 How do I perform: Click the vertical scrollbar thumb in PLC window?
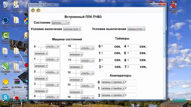pyautogui.click(x=164, y=33)
